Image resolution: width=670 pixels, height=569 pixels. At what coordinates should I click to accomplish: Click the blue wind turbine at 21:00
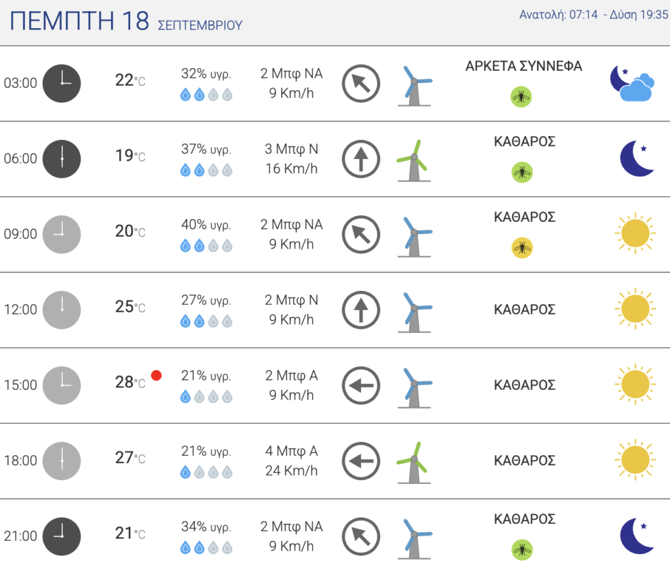click(414, 538)
